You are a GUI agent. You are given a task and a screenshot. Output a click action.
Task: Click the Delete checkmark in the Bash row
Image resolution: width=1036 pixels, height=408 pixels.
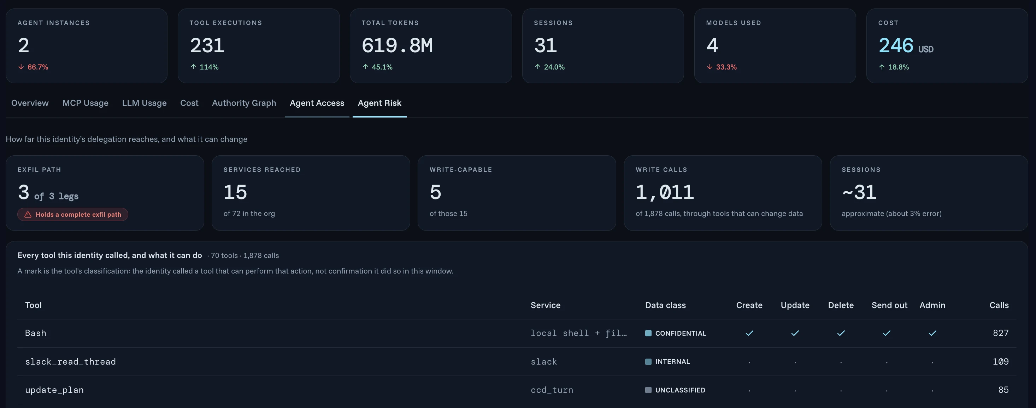pos(841,333)
